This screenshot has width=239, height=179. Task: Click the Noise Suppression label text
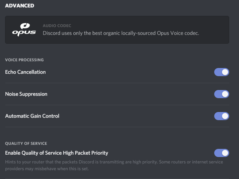point(26,94)
